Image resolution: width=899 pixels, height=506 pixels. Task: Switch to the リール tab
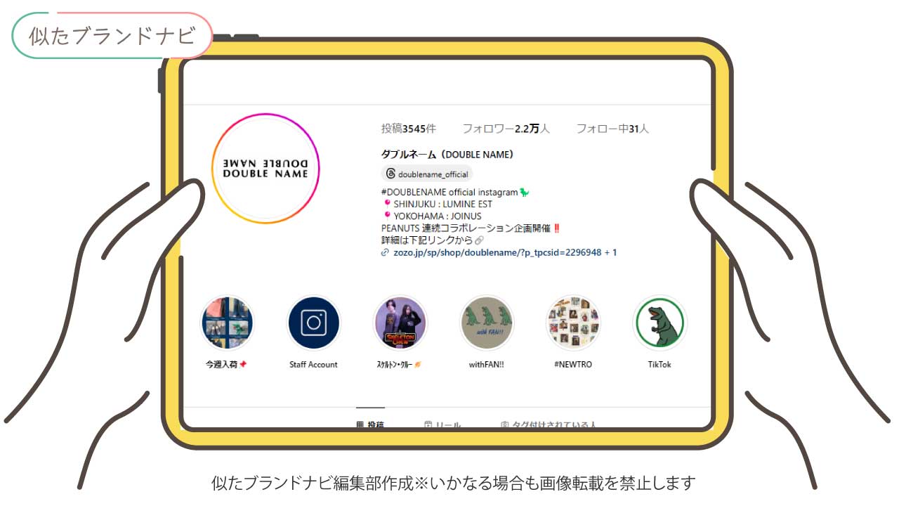[x=442, y=424]
